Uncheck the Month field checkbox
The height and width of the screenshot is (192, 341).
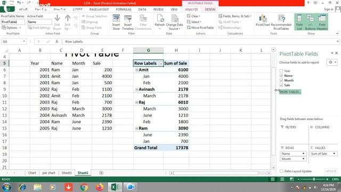pyautogui.click(x=281, y=81)
